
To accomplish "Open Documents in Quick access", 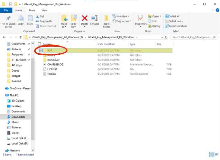I will [18, 44].
